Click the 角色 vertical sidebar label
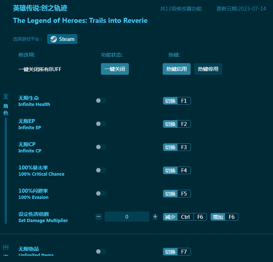This screenshot has height=262, width=273. [x=6, y=109]
